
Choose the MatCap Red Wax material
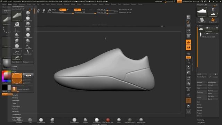[108, 120]
